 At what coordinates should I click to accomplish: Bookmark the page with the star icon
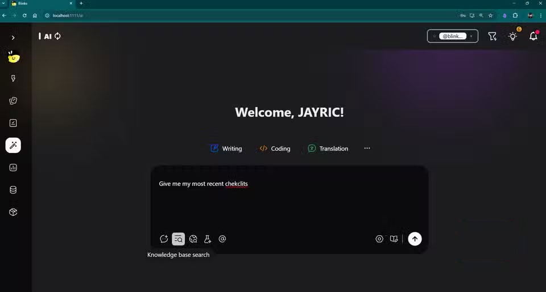490,15
